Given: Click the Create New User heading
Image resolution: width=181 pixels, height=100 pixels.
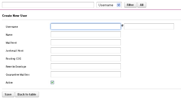Looking at the screenshot, I should tap(14, 16).
